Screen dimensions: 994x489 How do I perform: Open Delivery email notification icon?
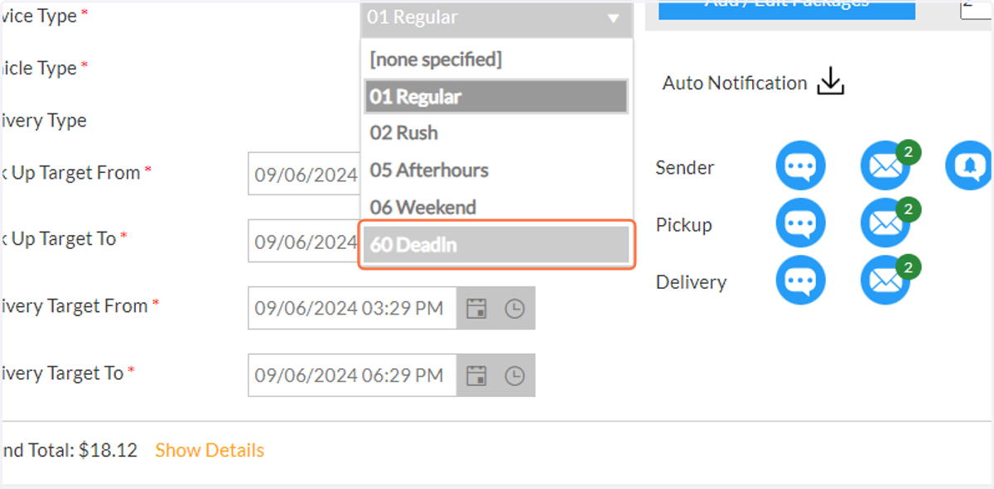885,280
